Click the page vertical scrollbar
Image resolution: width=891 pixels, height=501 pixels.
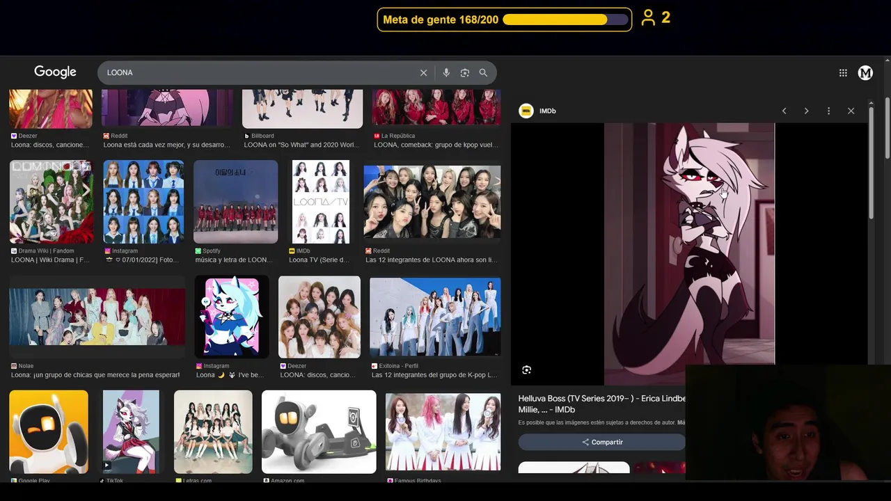pyautogui.click(x=888, y=129)
